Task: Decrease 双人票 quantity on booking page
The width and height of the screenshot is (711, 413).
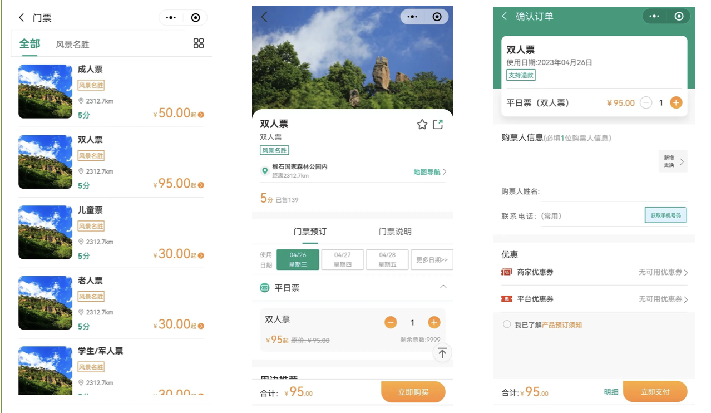Action: point(391,322)
